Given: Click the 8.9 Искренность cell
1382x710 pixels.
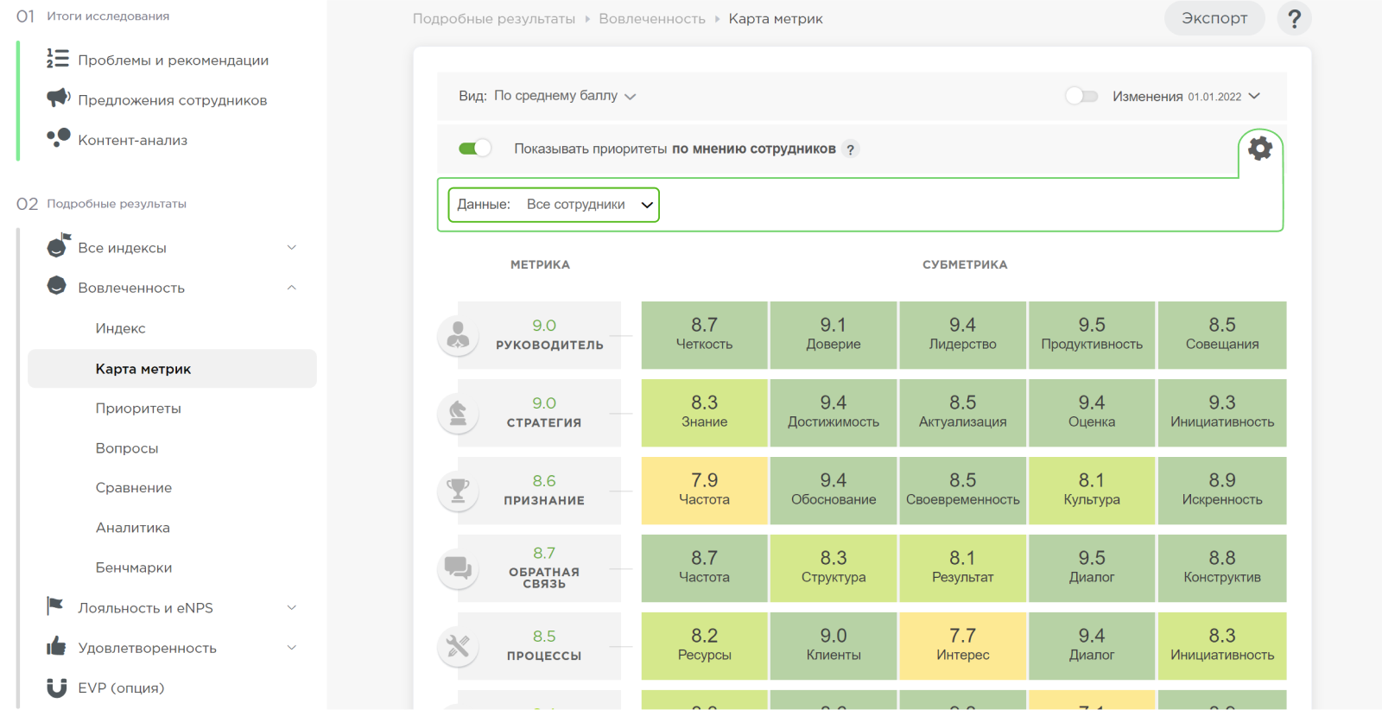Looking at the screenshot, I should [1222, 491].
